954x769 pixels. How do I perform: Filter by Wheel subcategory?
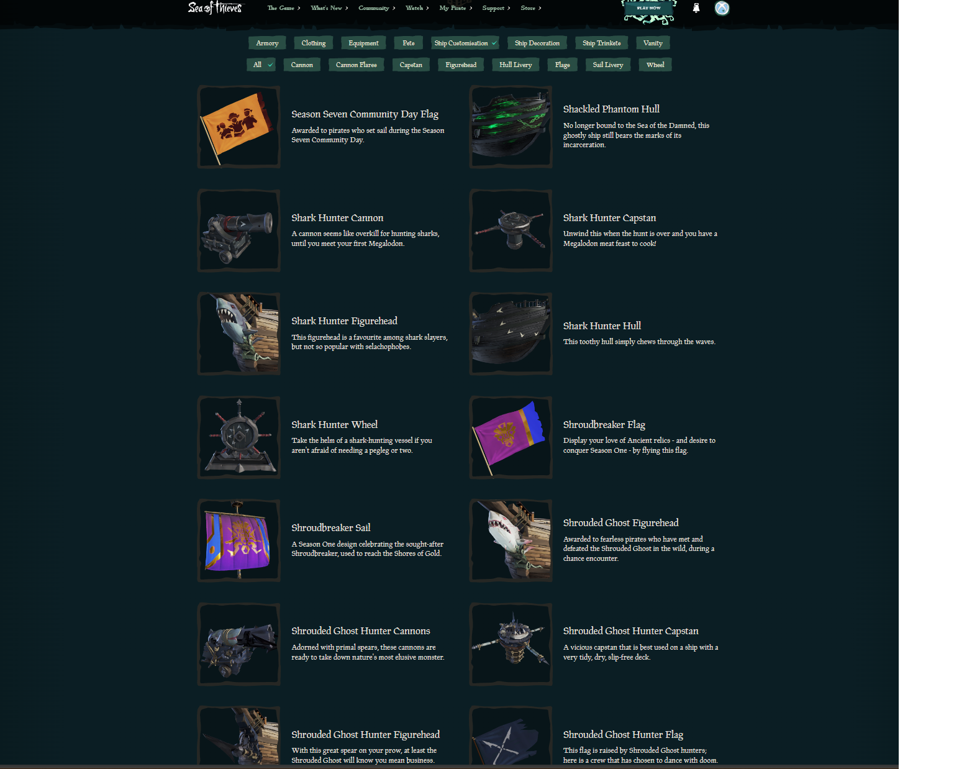[655, 65]
